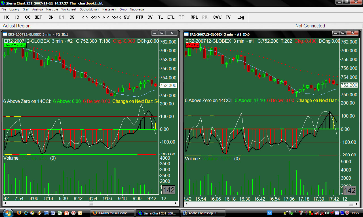Click the CS toolbar button
The image size is (363, 217).
pos(72,17)
